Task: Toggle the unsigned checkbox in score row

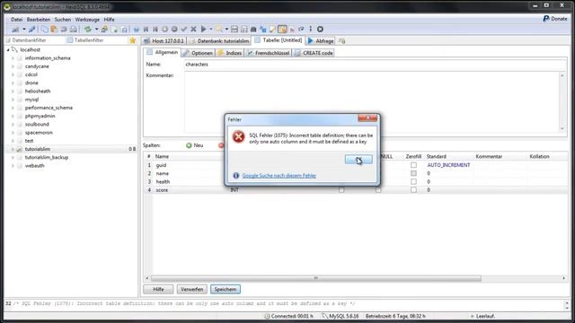Action: click(x=341, y=190)
